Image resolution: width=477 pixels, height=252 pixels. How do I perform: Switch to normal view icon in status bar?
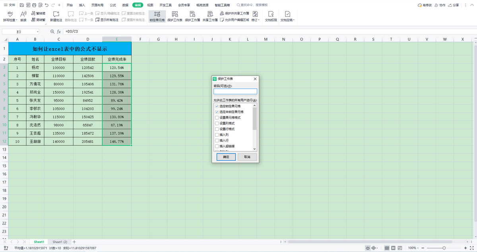[387, 248]
